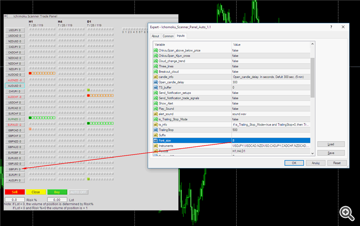Click the Breakout_cloud variable icon
Image resolution: width=360 pixels, height=226 pixels.
(156, 71)
